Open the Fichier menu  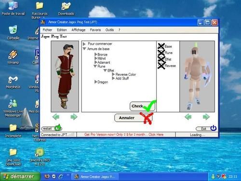pos(47,30)
